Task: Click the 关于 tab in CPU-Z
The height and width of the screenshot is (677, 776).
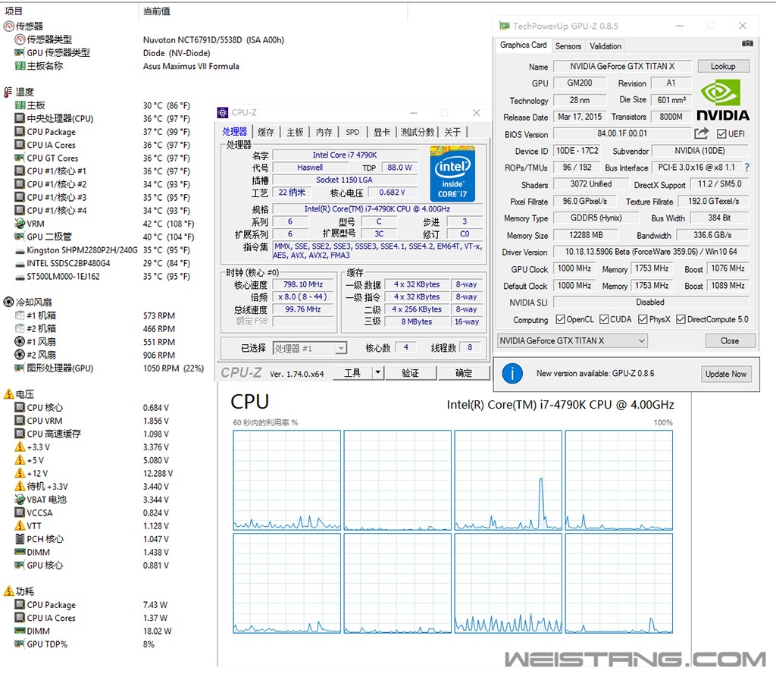Action: 452,132
